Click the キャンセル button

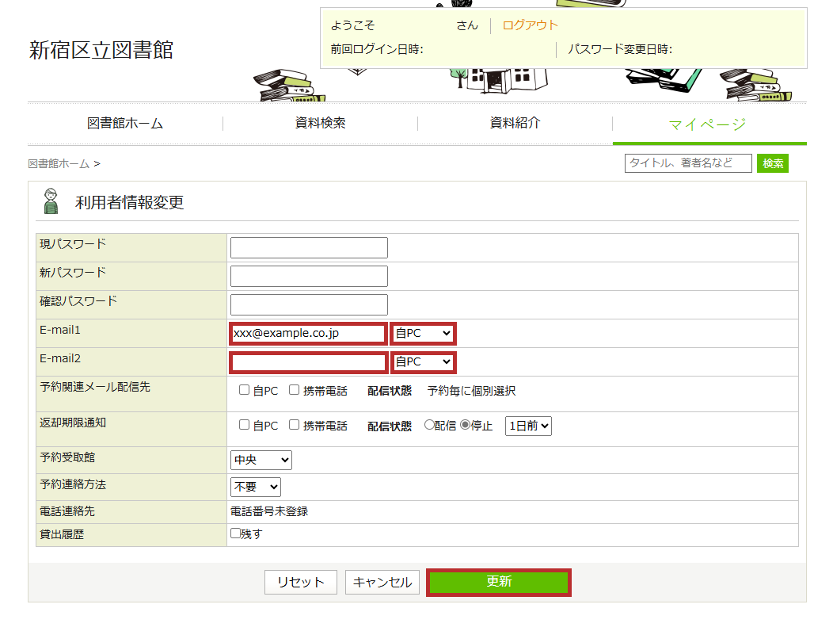pyautogui.click(x=382, y=582)
